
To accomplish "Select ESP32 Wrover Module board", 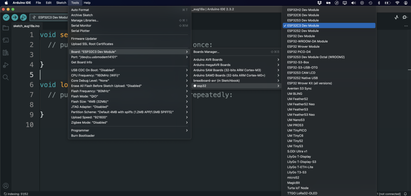I will point(329,46).
